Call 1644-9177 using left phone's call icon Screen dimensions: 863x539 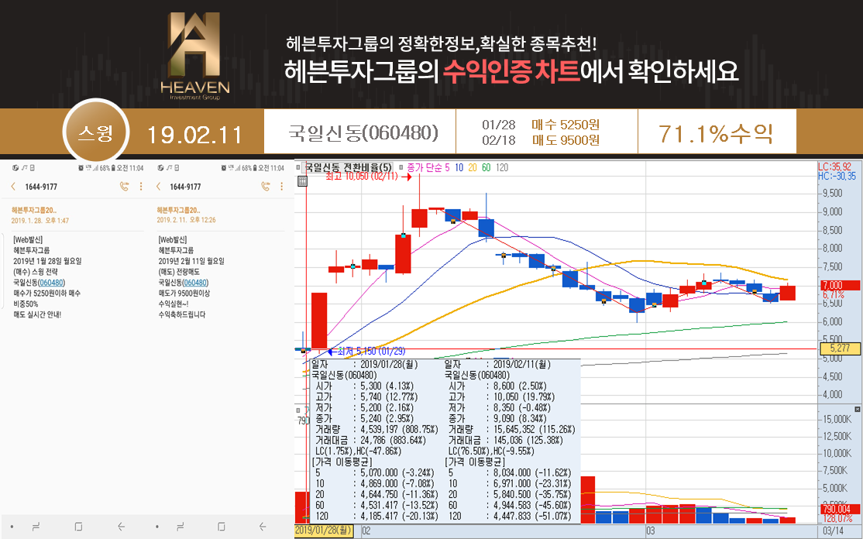tap(124, 187)
